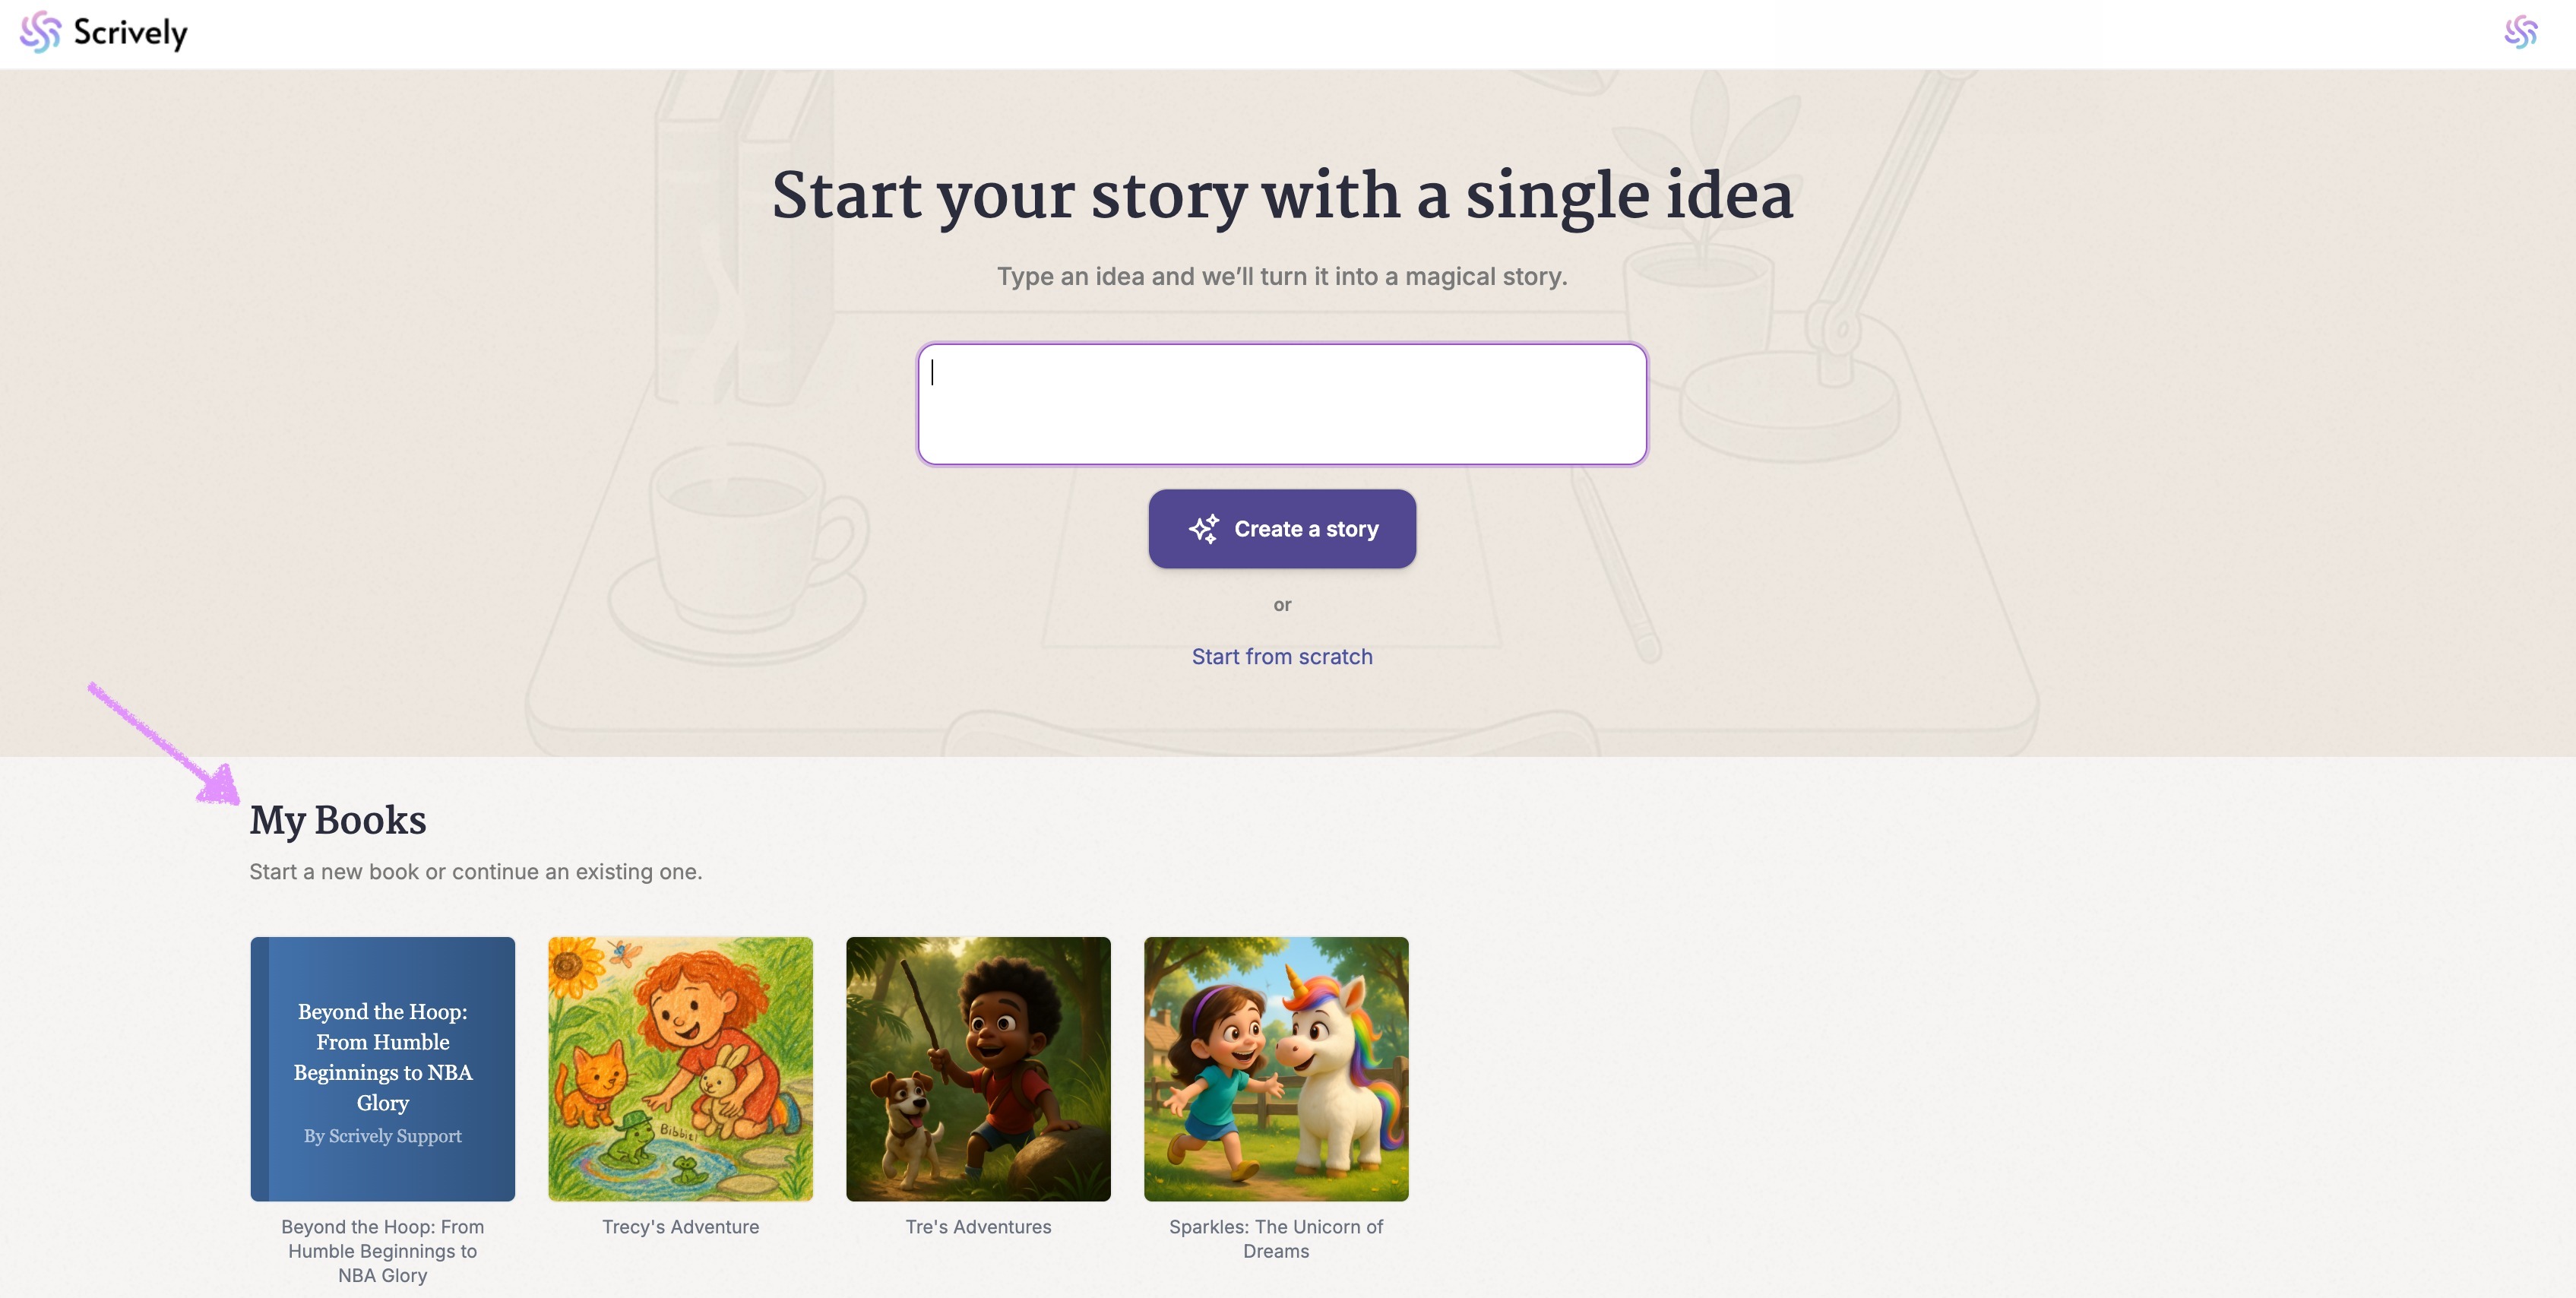Click the Scrively swirl logo icon
This screenshot has height=1298, width=2576.
41,32
